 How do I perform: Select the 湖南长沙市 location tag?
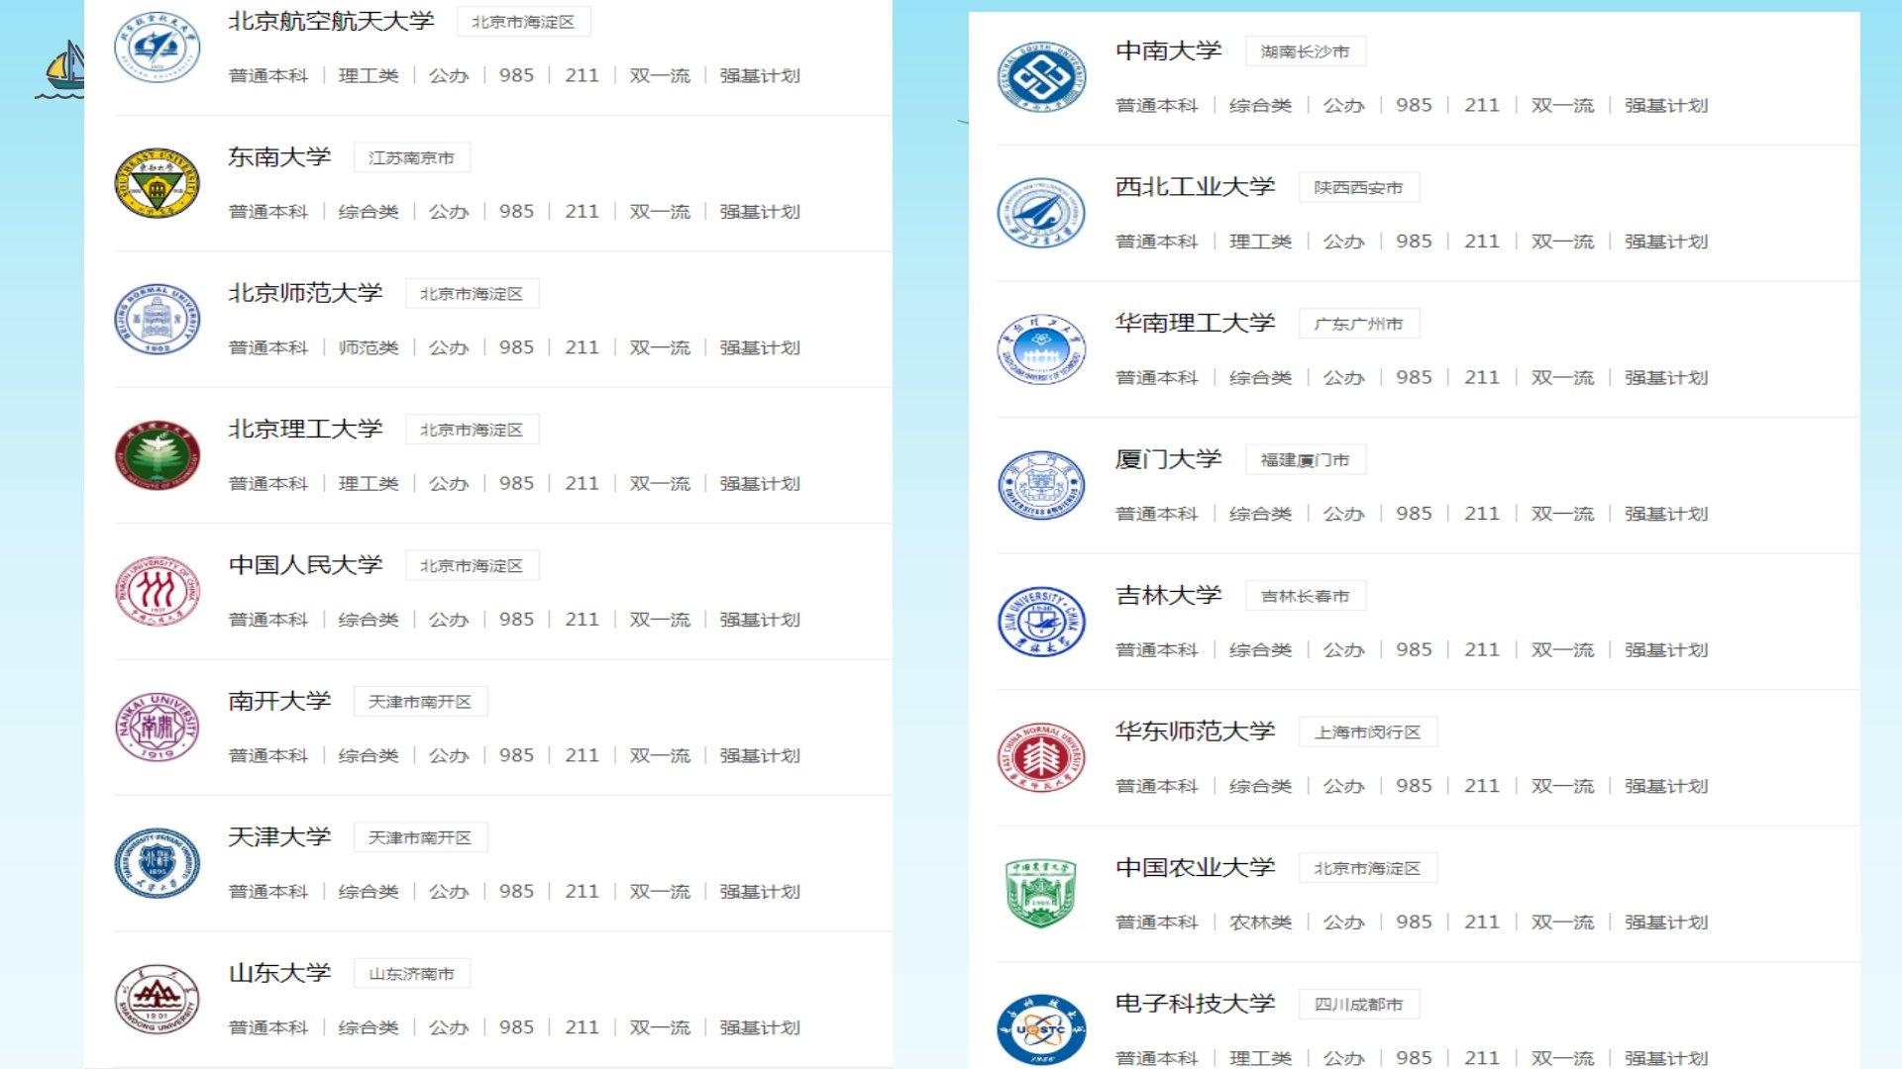pos(1305,51)
